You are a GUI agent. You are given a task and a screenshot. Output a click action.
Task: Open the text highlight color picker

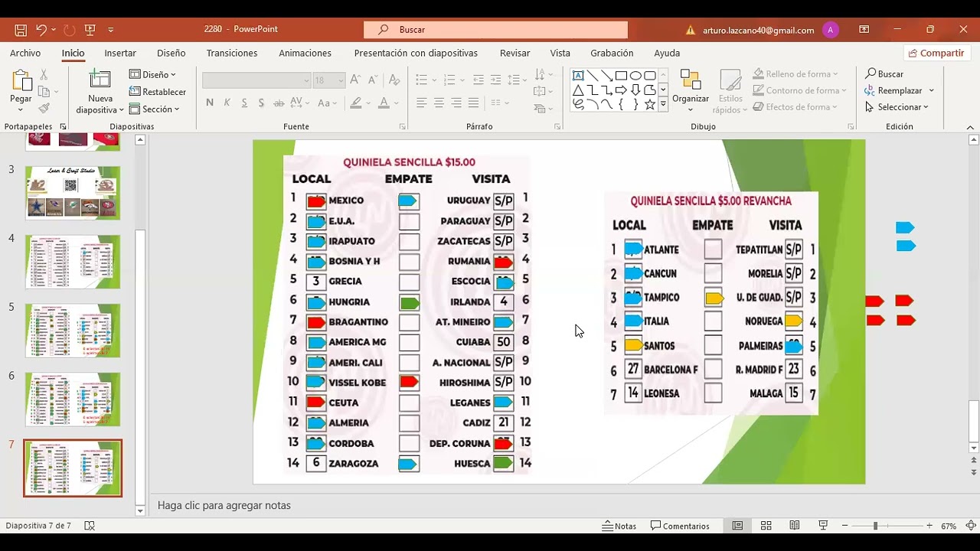coord(355,103)
